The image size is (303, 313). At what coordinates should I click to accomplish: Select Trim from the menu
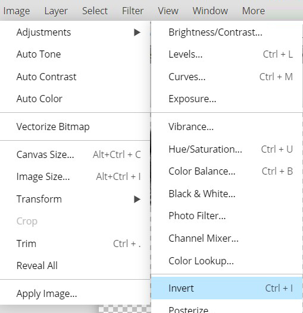tap(75, 244)
